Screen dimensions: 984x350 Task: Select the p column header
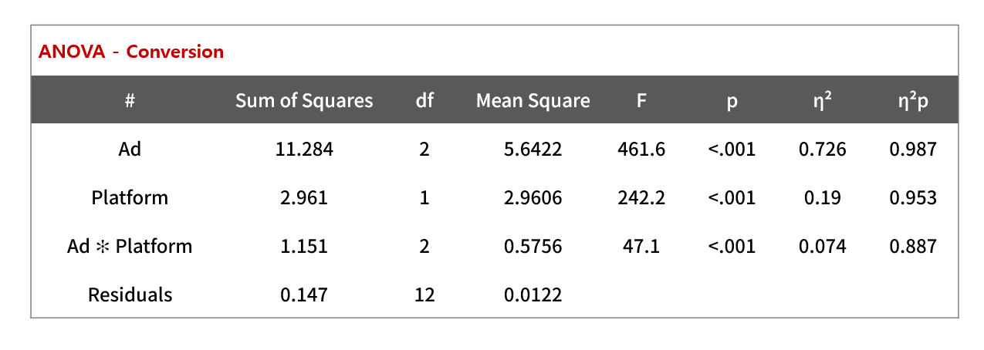point(732,102)
